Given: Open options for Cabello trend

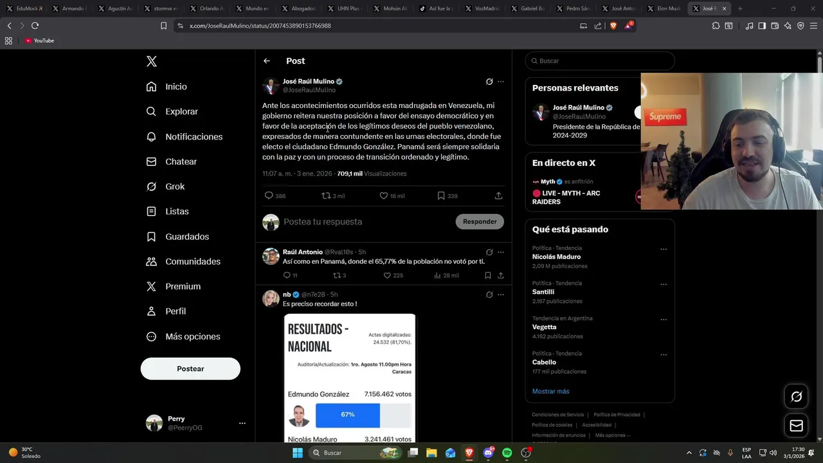Looking at the screenshot, I should 664,355.
